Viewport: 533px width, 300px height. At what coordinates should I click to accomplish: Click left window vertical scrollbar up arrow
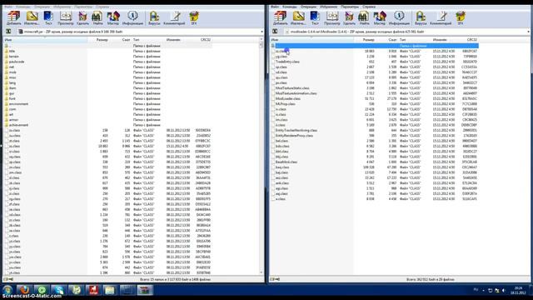tap(261, 39)
